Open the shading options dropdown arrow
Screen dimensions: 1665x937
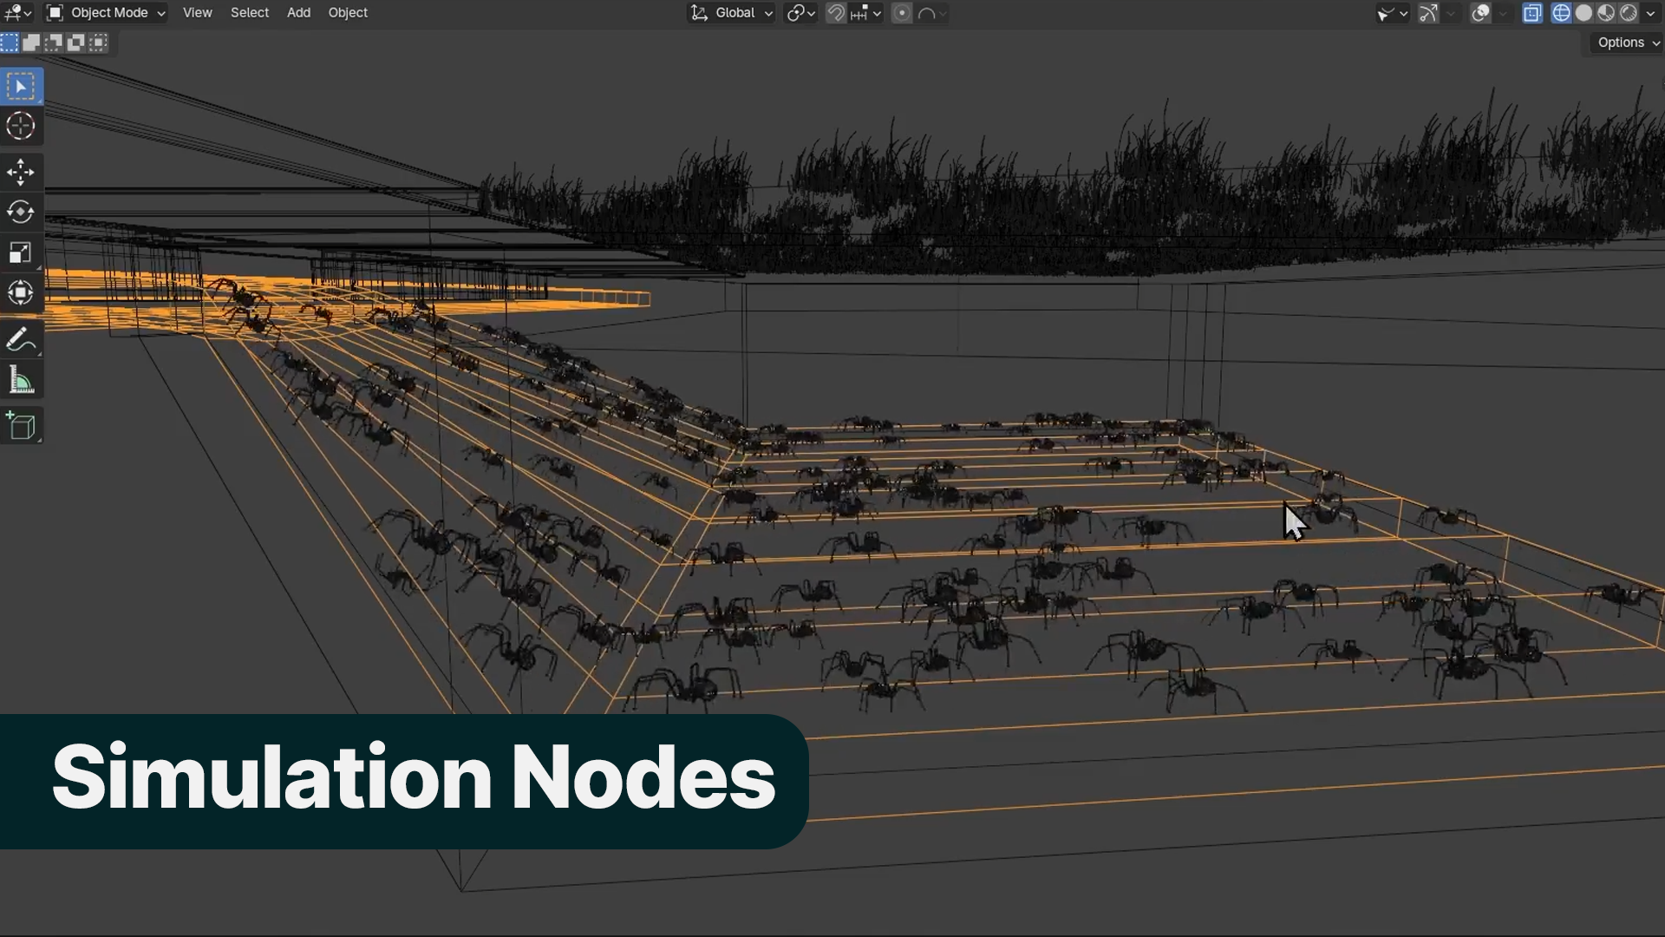tap(1651, 13)
